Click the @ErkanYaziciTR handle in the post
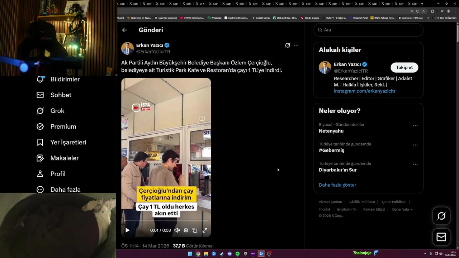This screenshot has width=459, height=258. tap(153, 52)
